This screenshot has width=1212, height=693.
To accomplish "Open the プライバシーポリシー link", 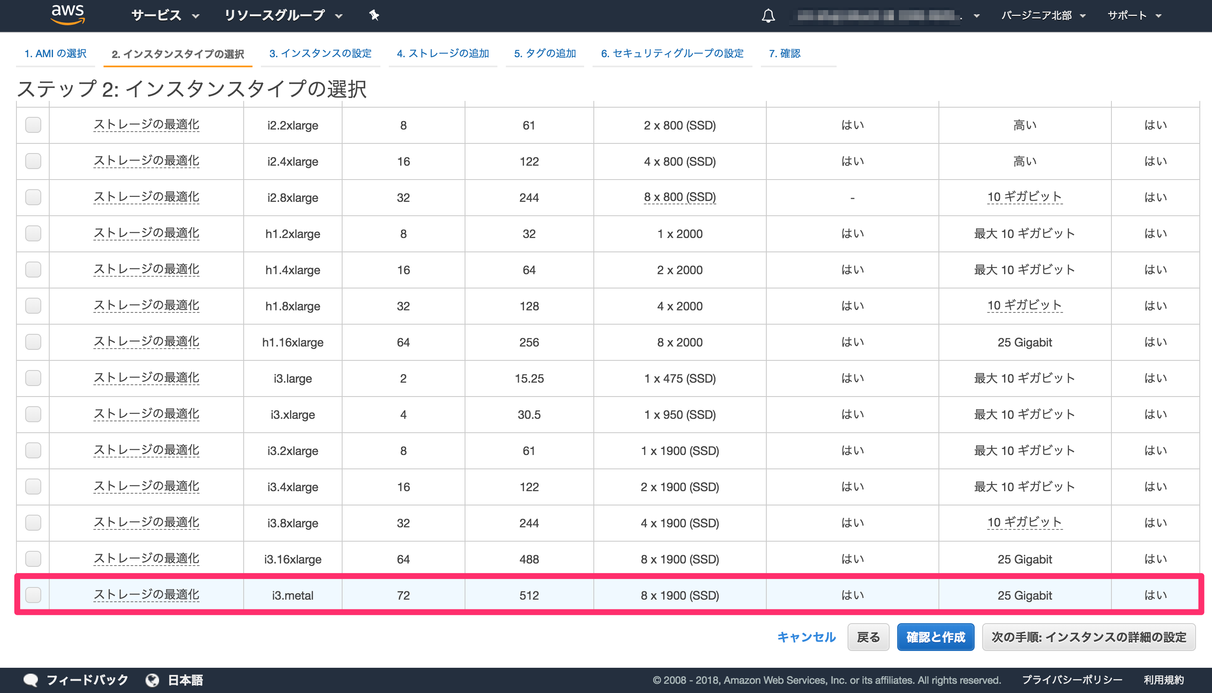I will pos(1072,680).
